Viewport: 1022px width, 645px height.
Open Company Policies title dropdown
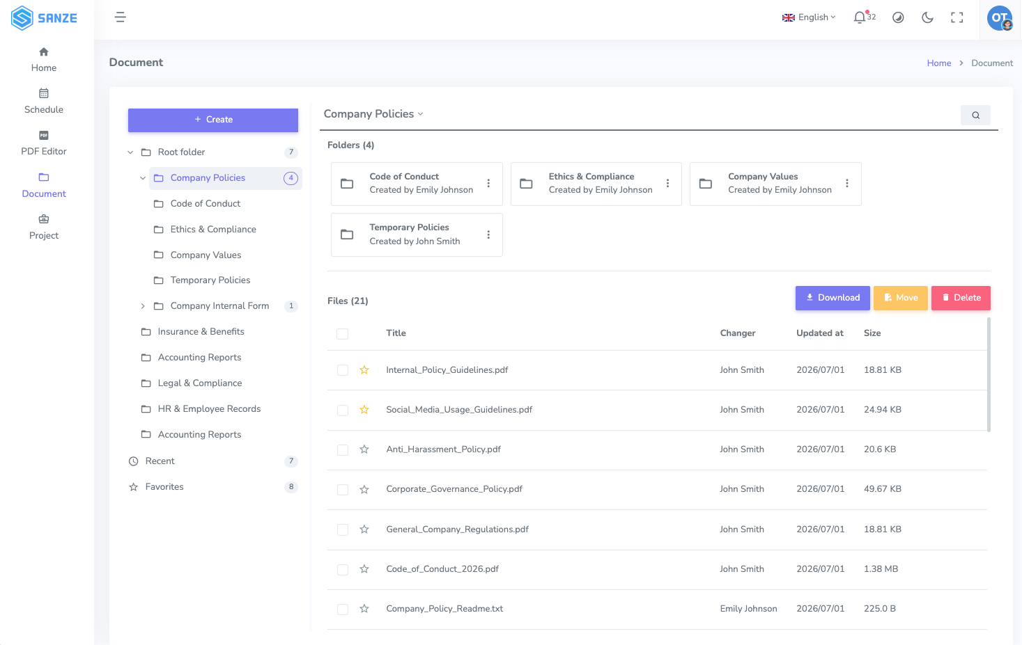point(373,114)
